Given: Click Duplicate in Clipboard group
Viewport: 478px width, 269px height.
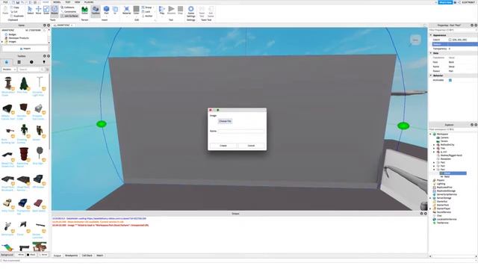Looking at the screenshot, I should [17, 16].
